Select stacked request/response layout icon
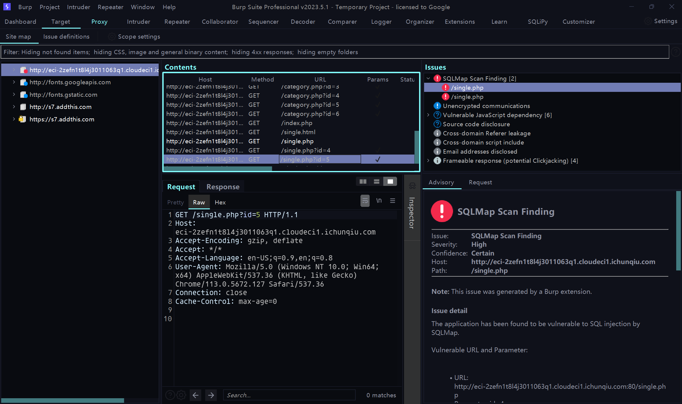682x404 pixels. 377,182
